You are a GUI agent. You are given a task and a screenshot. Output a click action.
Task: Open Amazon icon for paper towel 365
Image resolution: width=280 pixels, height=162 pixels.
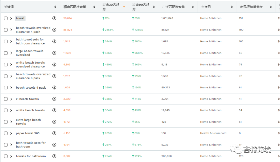[x=54, y=133]
